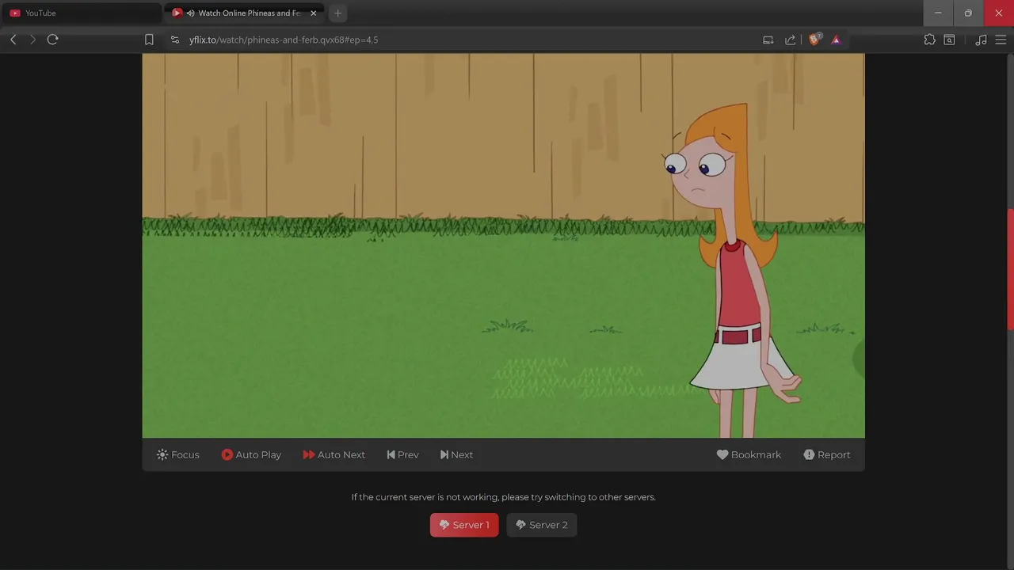The width and height of the screenshot is (1014, 570).
Task: Switch to the YouTube tab
Action: tap(81, 13)
